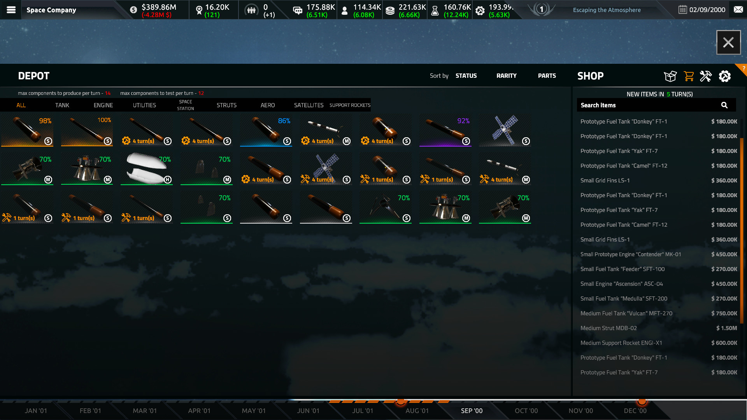Open the hamburger menu top left
This screenshot has width=747, height=420.
pyautogui.click(x=11, y=10)
